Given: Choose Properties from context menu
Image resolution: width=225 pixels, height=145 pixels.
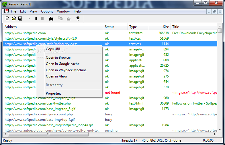Looking at the screenshot, I should click(69, 93).
